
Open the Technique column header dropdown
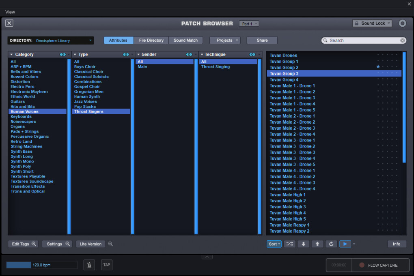coord(202,55)
